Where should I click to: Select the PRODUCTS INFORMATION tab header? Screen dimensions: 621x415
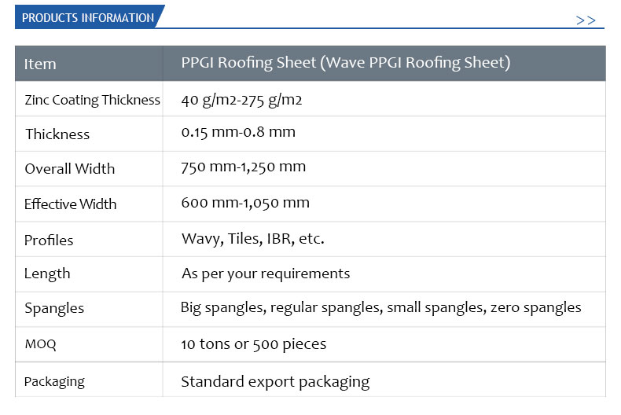point(88,17)
